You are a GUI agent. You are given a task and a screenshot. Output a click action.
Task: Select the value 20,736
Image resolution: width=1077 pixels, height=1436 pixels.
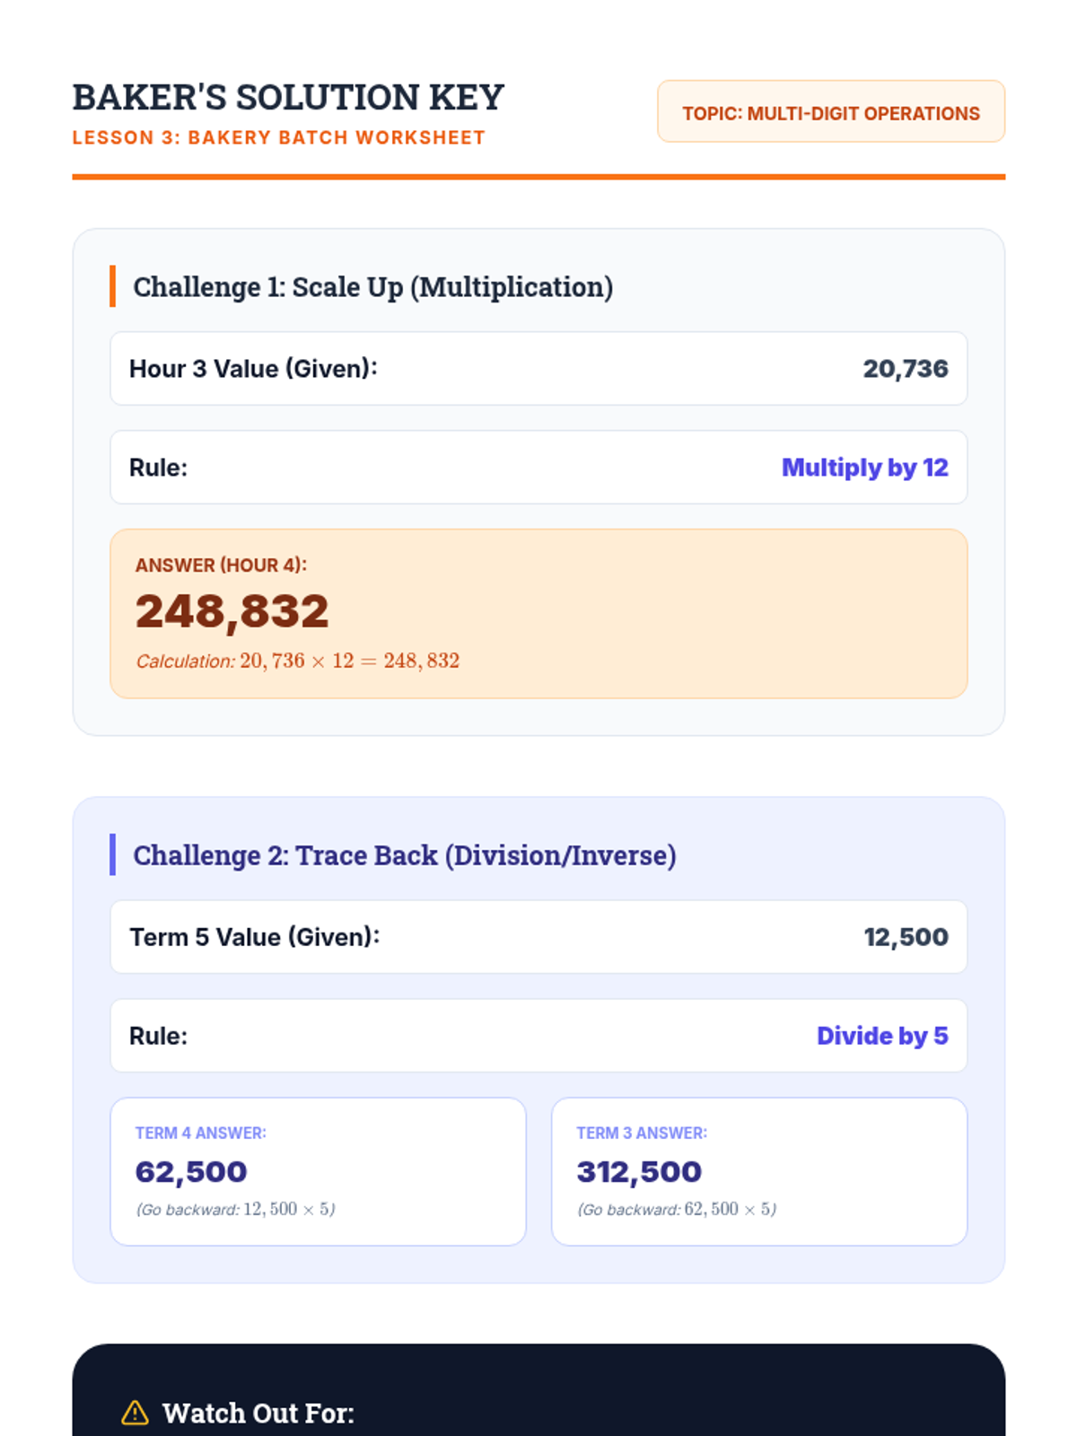(x=905, y=369)
